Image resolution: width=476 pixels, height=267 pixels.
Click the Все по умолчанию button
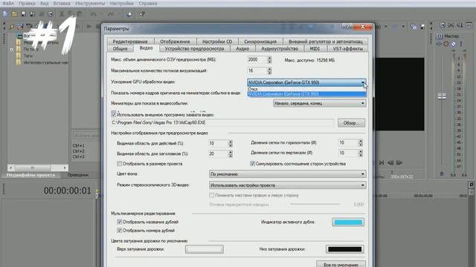[x=341, y=264]
